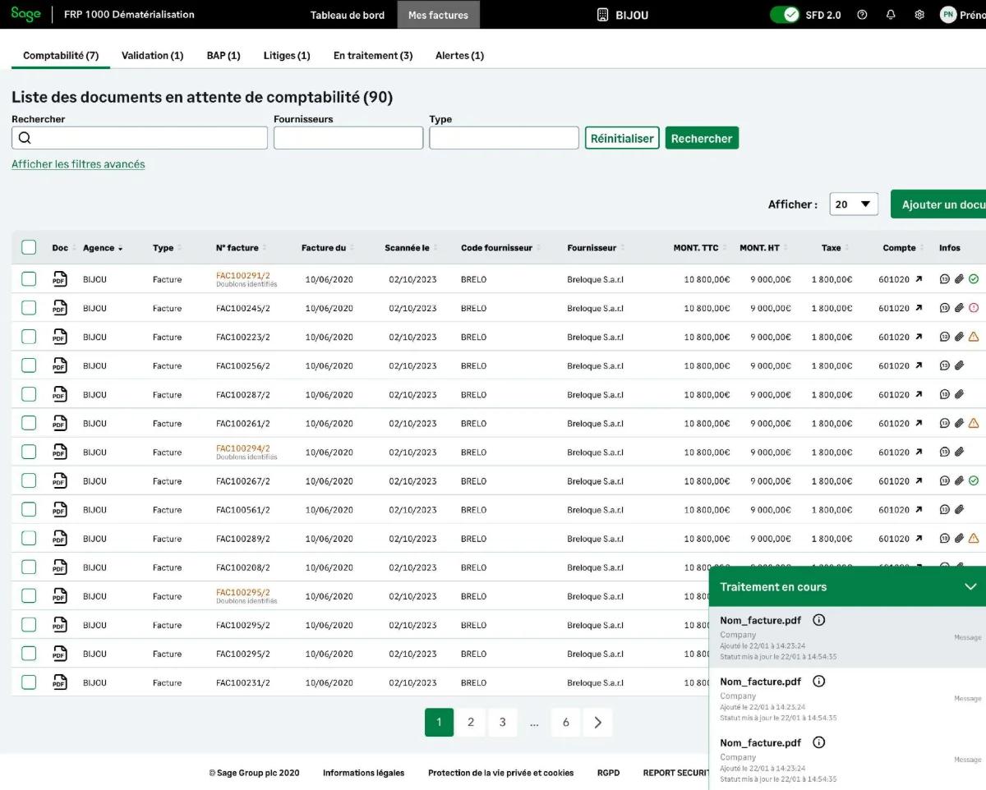Select the checkbox for invoice FAC100291/2
The image size is (986, 790).
pyautogui.click(x=29, y=279)
